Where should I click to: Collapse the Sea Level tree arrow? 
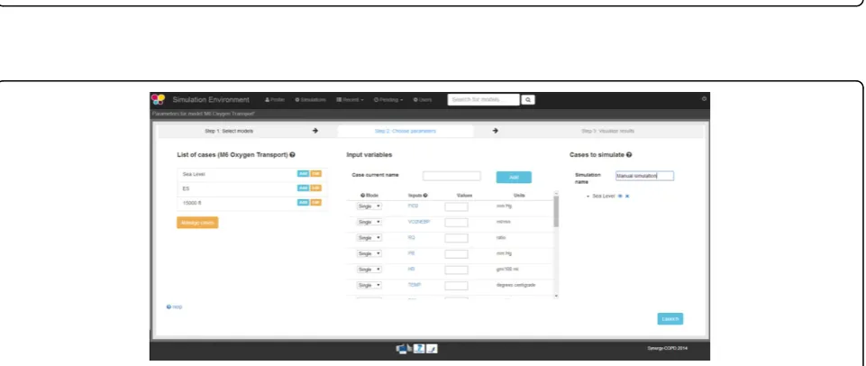[x=588, y=197]
